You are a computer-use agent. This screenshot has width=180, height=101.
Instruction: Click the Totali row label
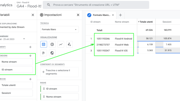99,30
